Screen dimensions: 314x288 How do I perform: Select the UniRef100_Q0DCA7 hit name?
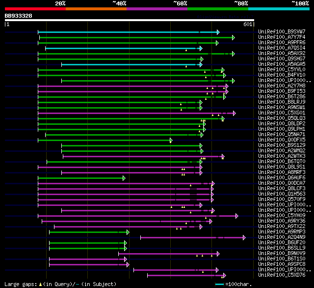(282, 183)
